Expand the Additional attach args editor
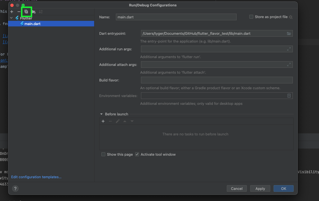Viewport: 319px width, 201px height. click(x=289, y=64)
